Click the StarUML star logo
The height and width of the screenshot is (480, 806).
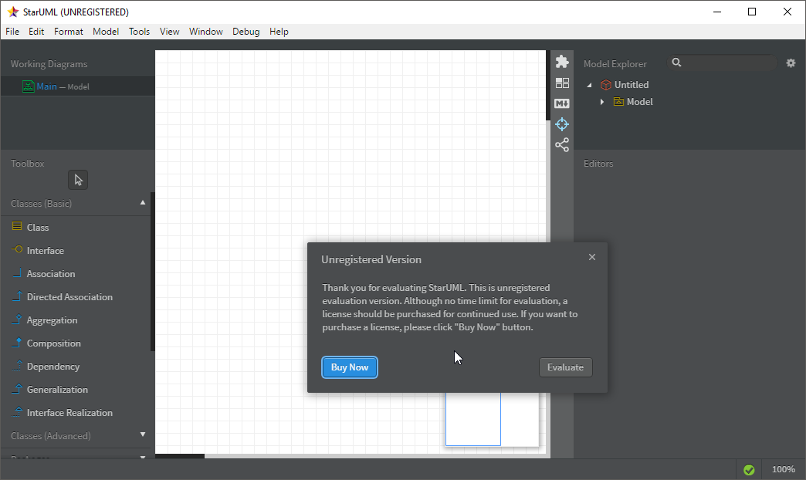(x=13, y=12)
